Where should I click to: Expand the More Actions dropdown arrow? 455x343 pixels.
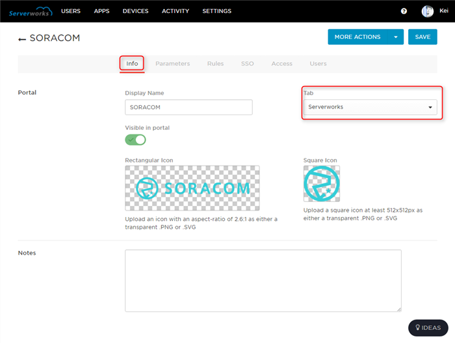395,37
